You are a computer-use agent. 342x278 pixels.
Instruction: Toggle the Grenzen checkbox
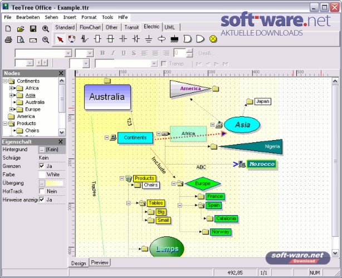coord(41,166)
